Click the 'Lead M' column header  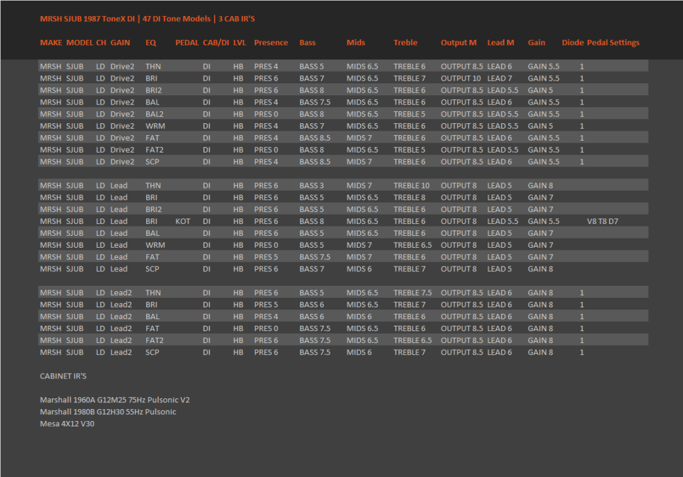[x=500, y=43]
